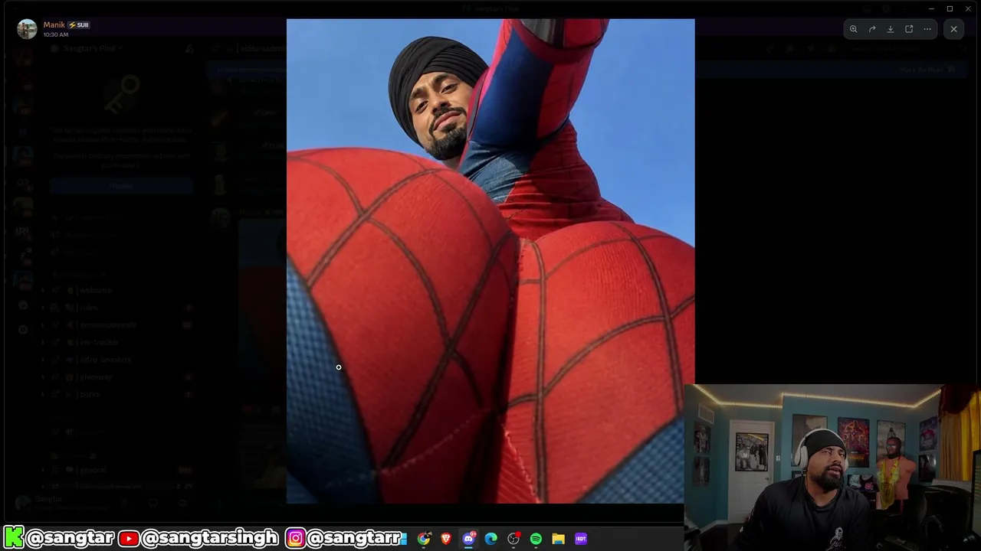Open OBS Studio from the taskbar
Image resolution: width=981 pixels, height=551 pixels.
[513, 539]
